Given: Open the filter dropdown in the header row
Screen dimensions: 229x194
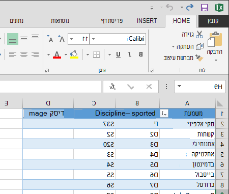Looking at the screenshot, I should (x=164, y=114).
